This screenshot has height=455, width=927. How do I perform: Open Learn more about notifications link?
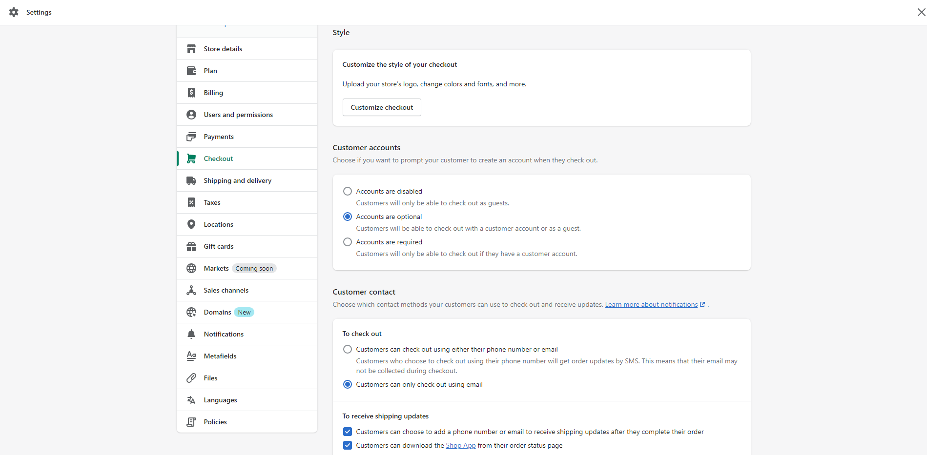pyautogui.click(x=651, y=304)
